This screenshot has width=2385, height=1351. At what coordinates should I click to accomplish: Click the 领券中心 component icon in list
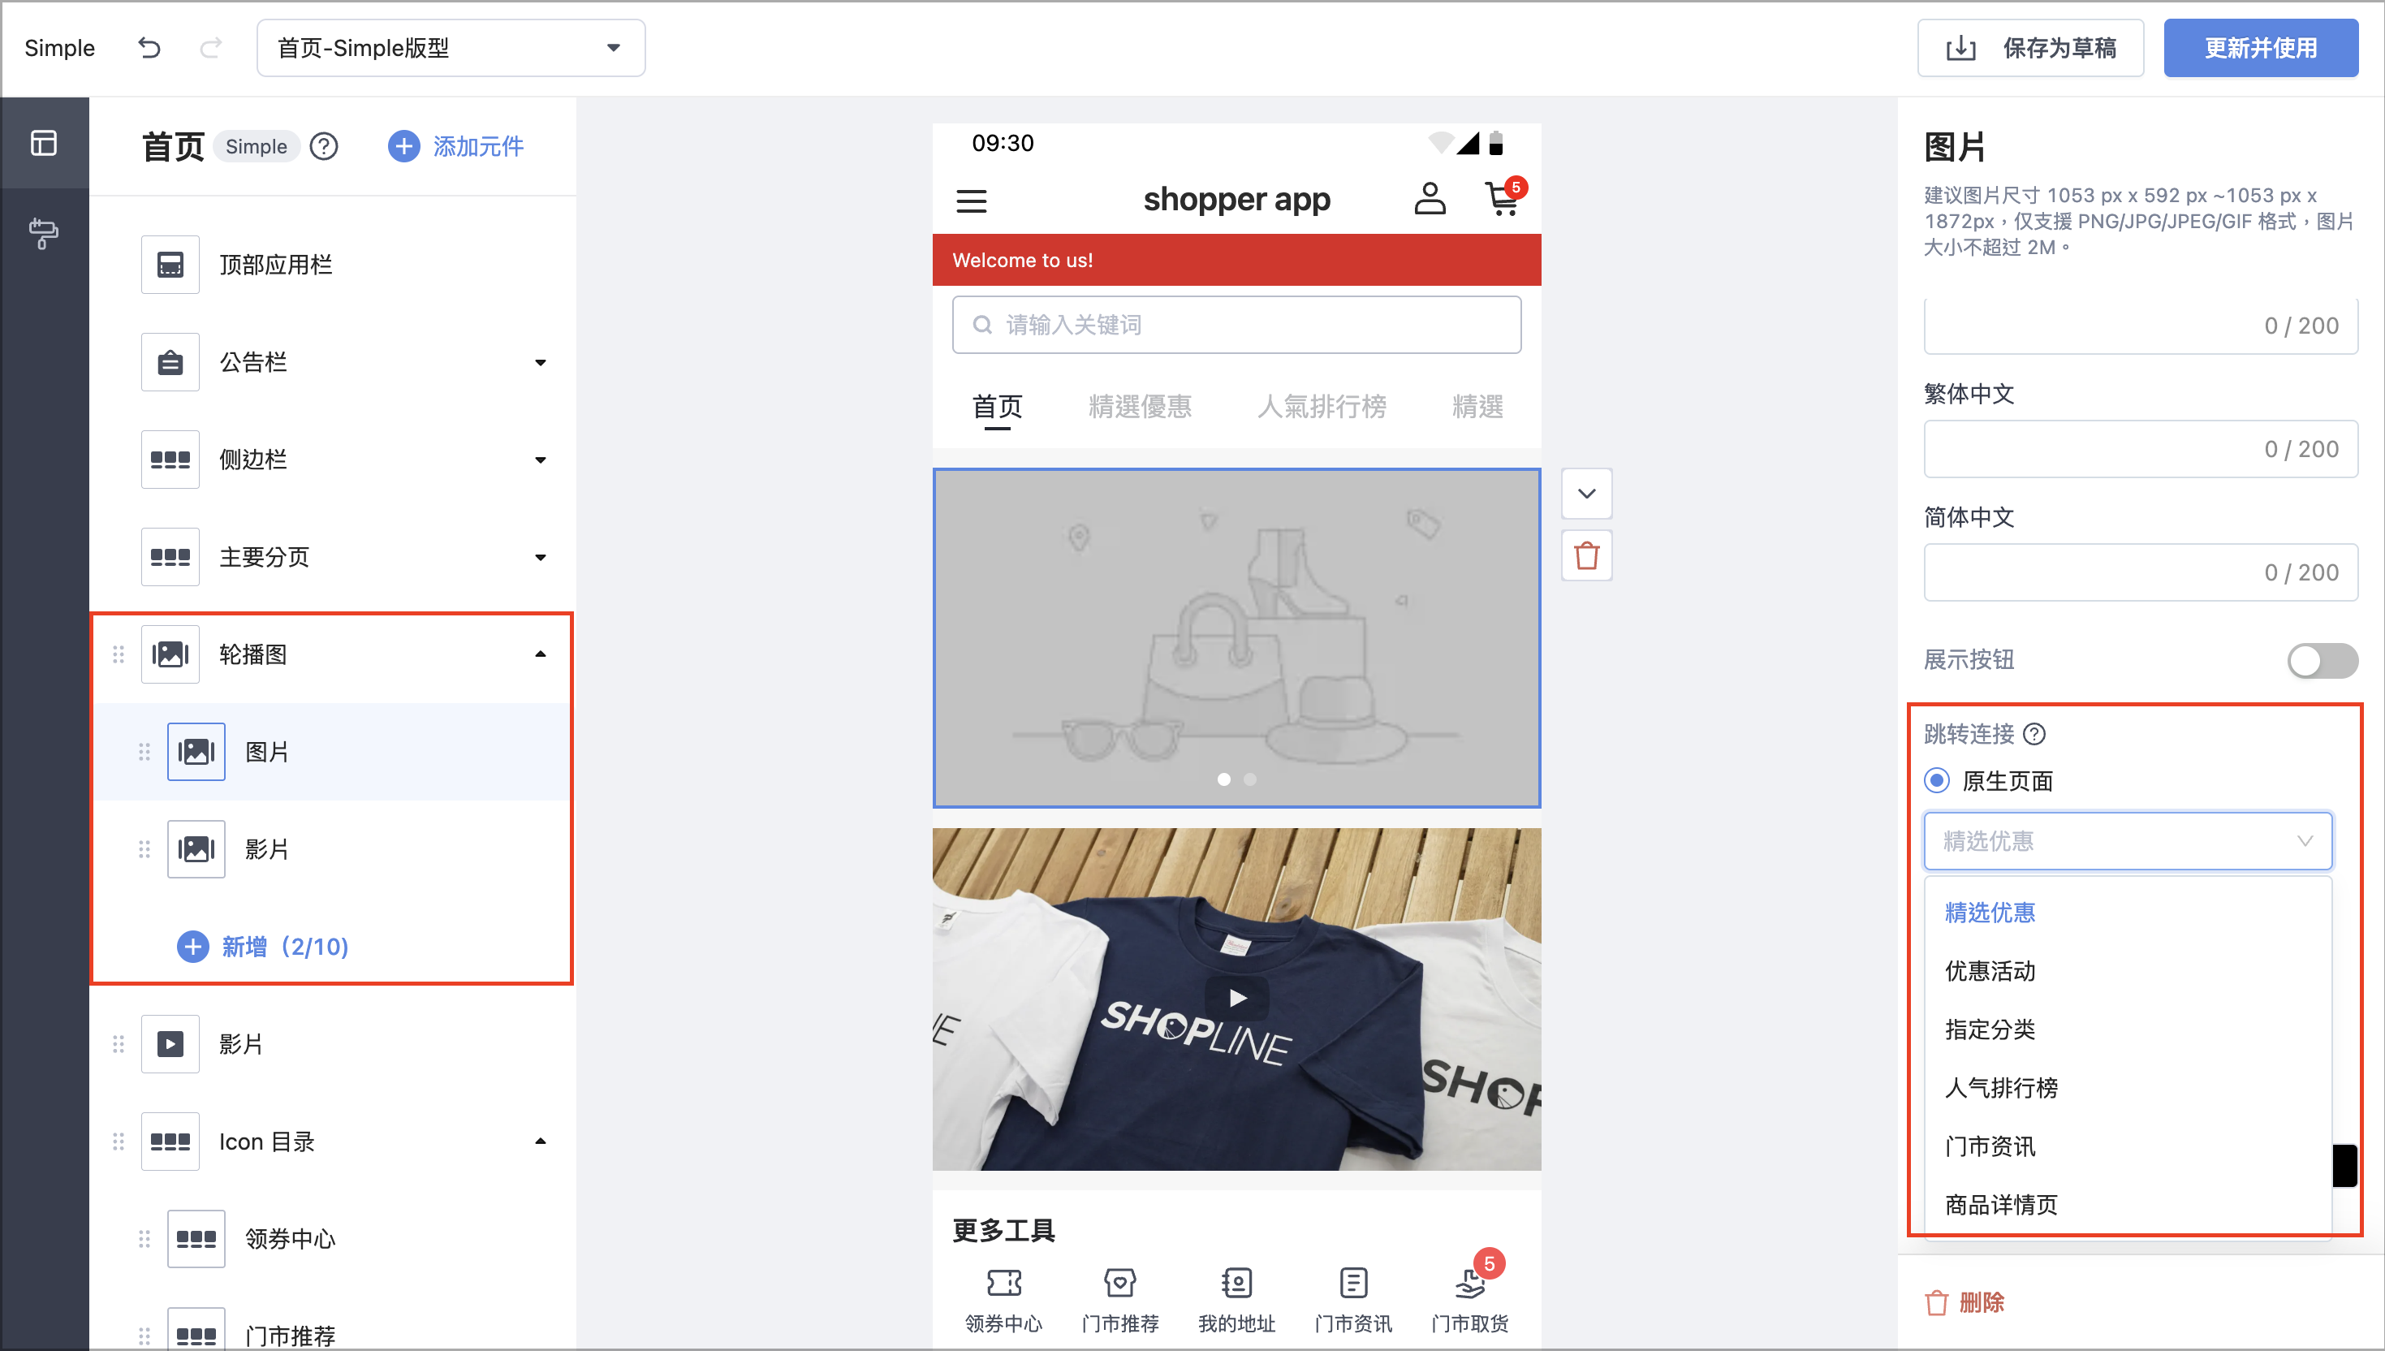point(196,1239)
